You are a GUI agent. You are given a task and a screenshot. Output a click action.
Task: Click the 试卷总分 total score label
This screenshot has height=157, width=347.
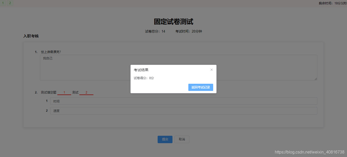tap(154, 31)
